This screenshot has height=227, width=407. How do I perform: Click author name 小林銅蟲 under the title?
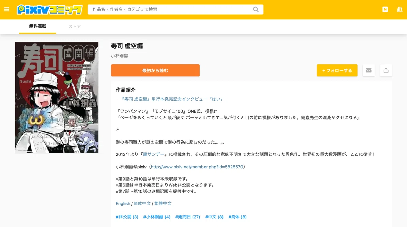coord(119,56)
